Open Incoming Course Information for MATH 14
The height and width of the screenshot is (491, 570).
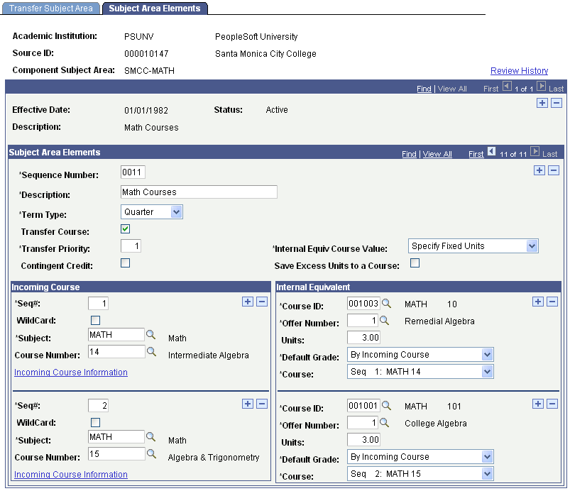(71, 373)
